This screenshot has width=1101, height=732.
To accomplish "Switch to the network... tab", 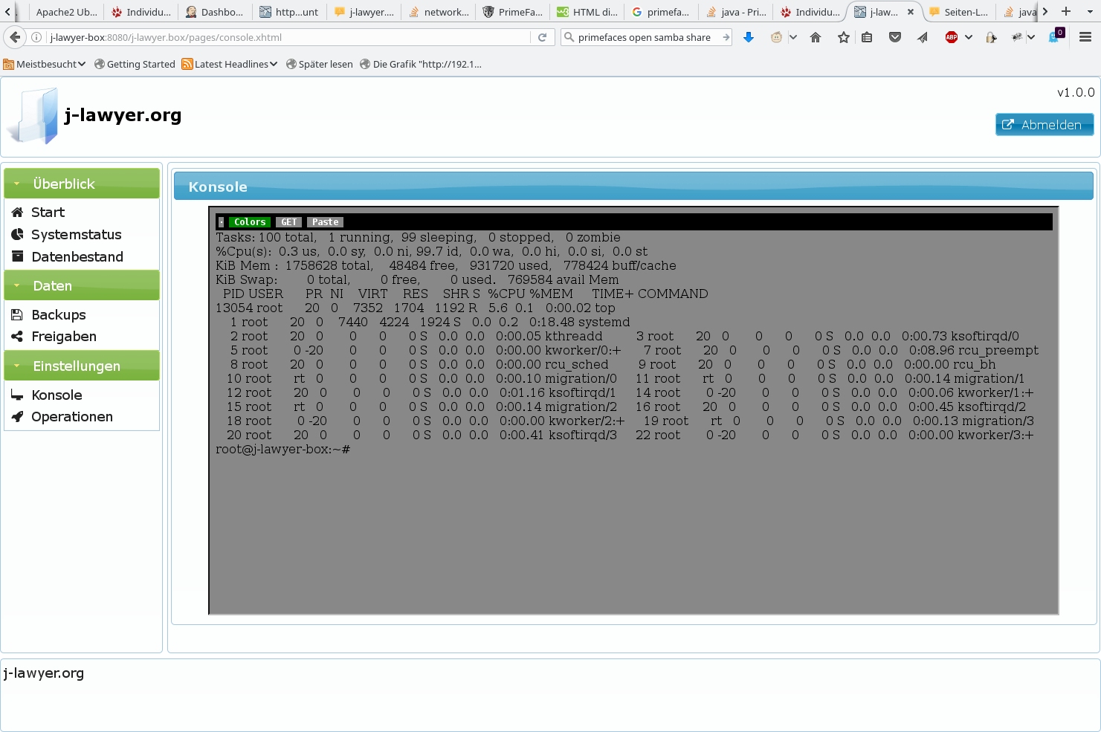I will tap(438, 12).
